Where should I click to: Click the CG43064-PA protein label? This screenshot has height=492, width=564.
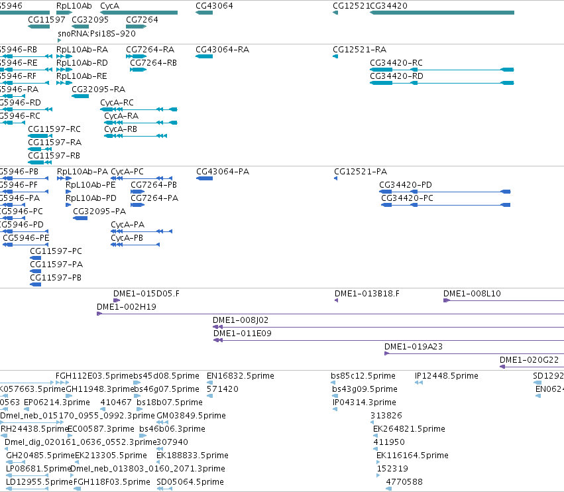[x=223, y=171]
